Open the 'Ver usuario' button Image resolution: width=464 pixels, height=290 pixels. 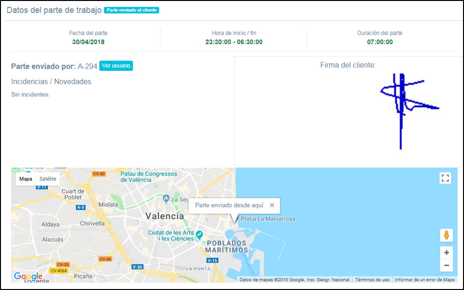(x=116, y=66)
